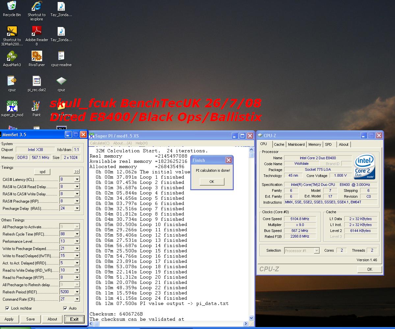This screenshot has width=395, height=329.
Task: Click the Exit button in MemSet
Action: coord(74,319)
